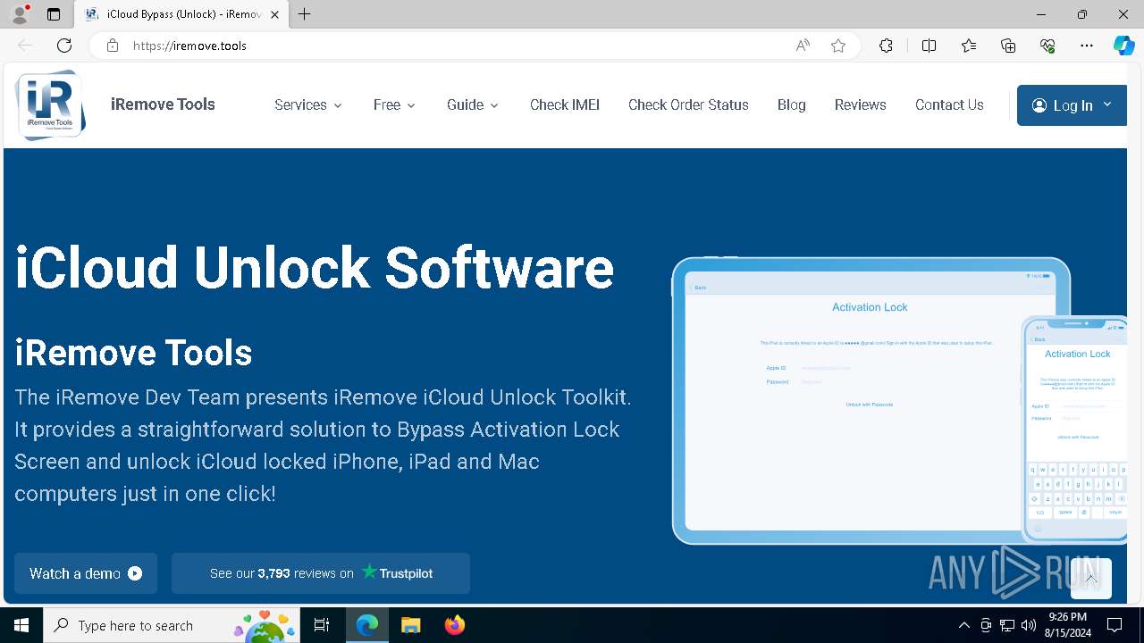1144x643 pixels.
Task: Go to Check IMEI page
Action: [565, 104]
